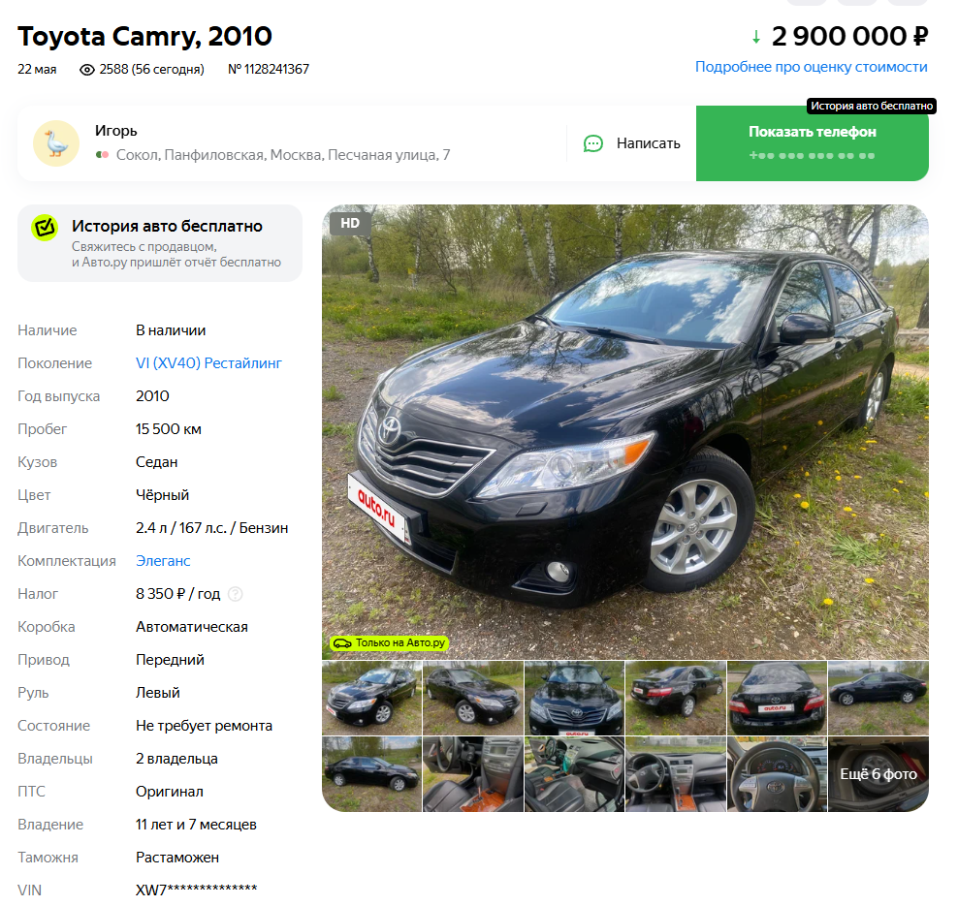
Task: Click the 'Только на Авто.ру' badge
Action: point(389,642)
